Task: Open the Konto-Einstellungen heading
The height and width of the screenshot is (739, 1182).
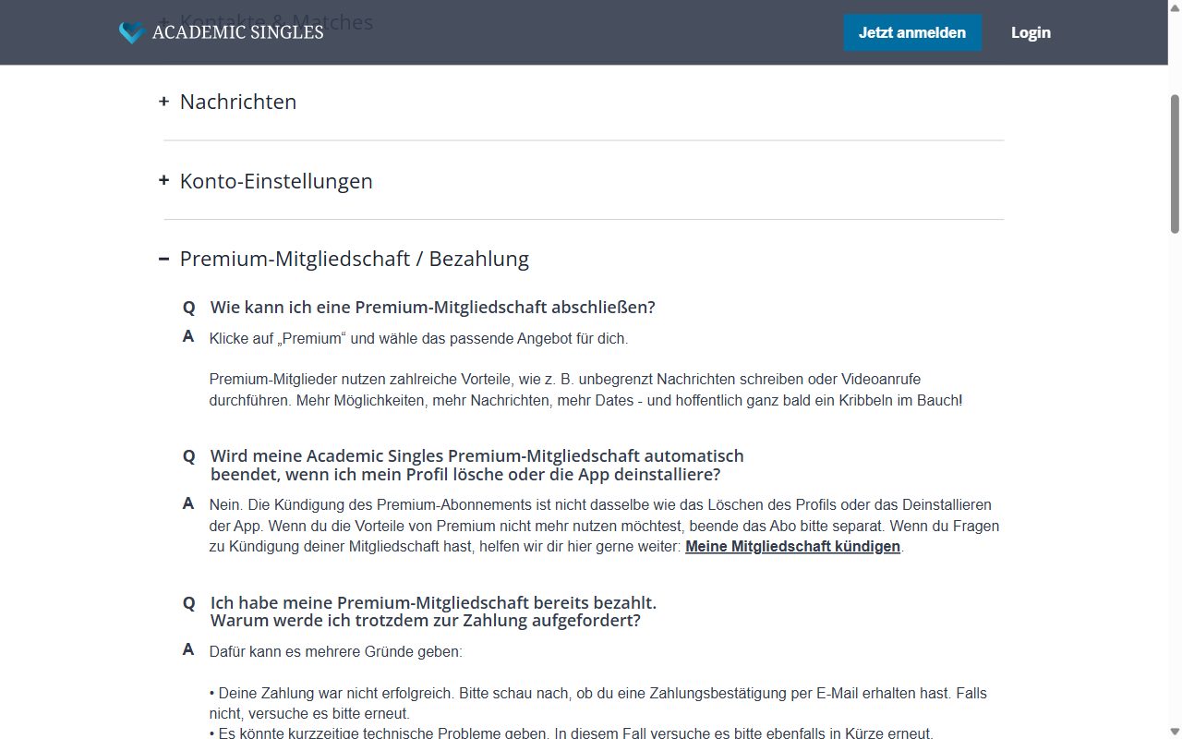Action: click(276, 181)
